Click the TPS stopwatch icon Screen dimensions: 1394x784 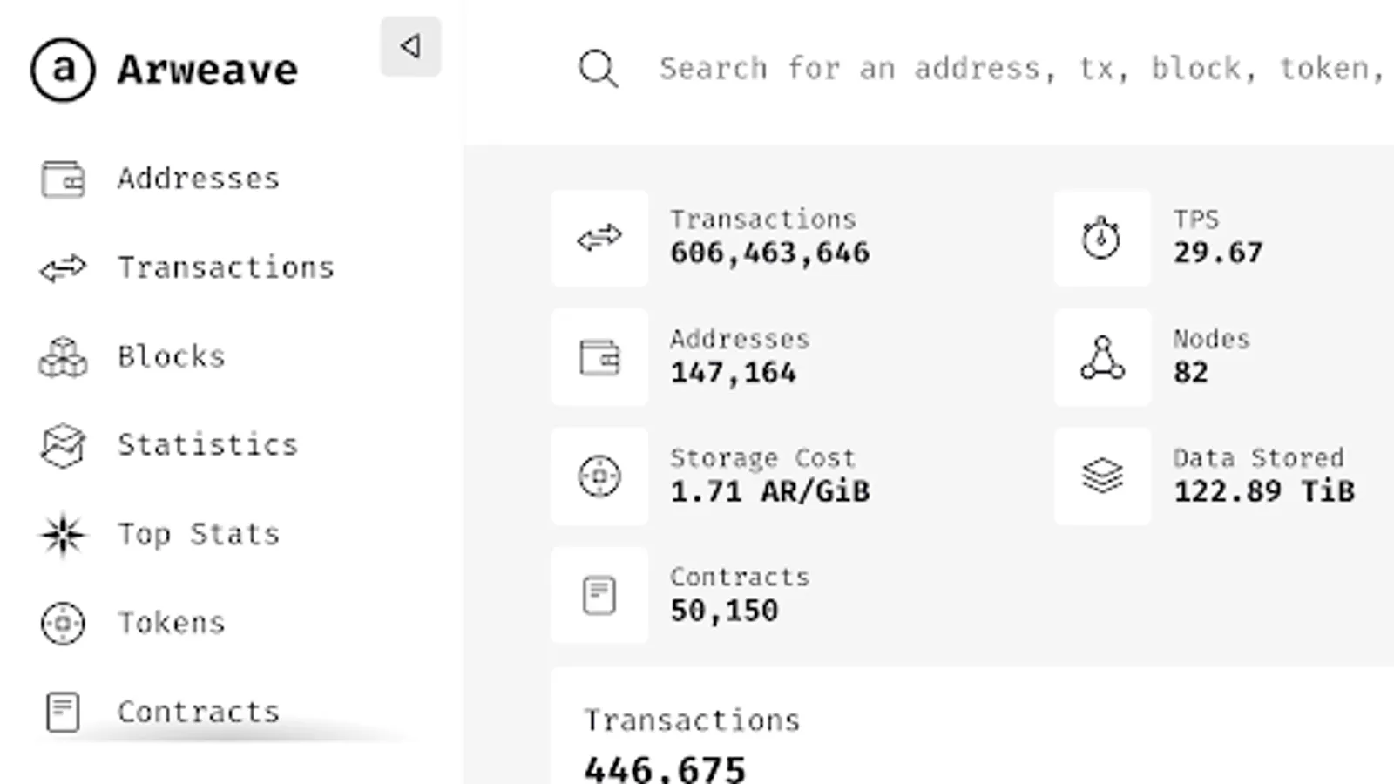[x=1101, y=238]
